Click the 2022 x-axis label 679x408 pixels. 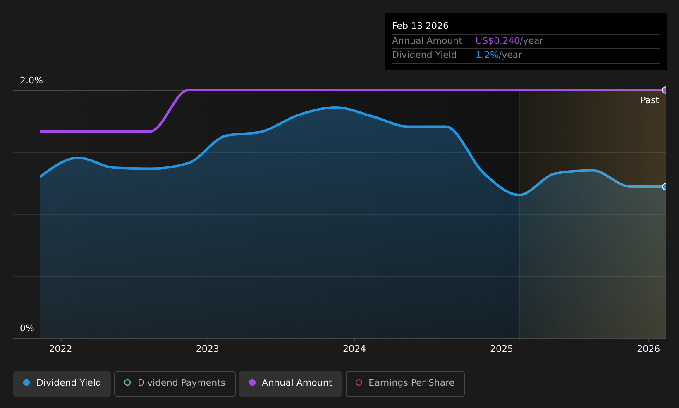(x=60, y=349)
